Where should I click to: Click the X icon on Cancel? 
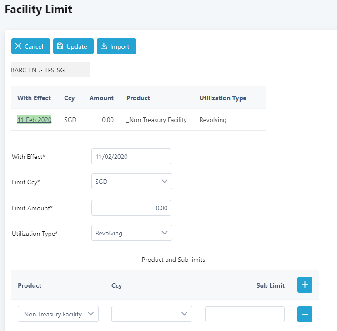(18, 46)
